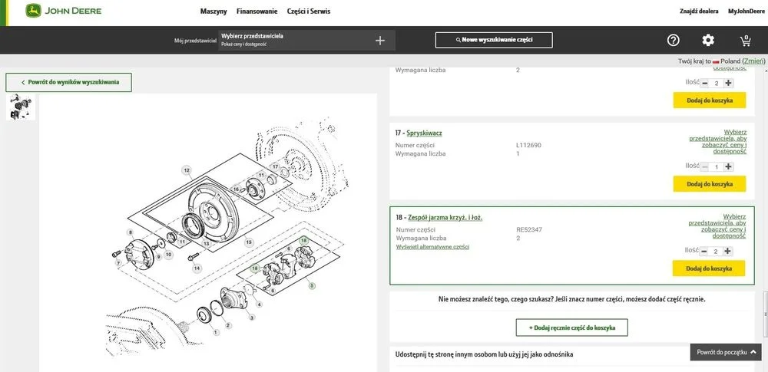Viewport: 768px width, 372px height.
Task: Select callout 7 in the diagram
Action: click(118, 263)
